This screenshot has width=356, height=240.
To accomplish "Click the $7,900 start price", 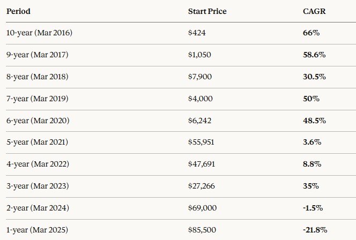I will (200, 77).
